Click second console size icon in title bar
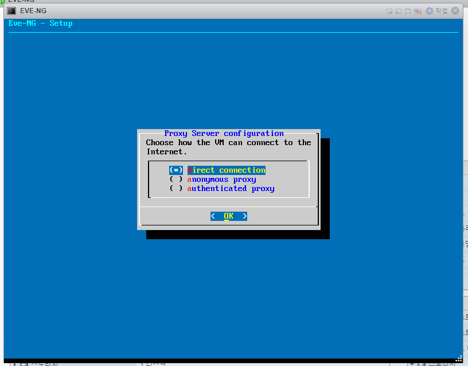Screen dimensions: 468x366 (399, 11)
